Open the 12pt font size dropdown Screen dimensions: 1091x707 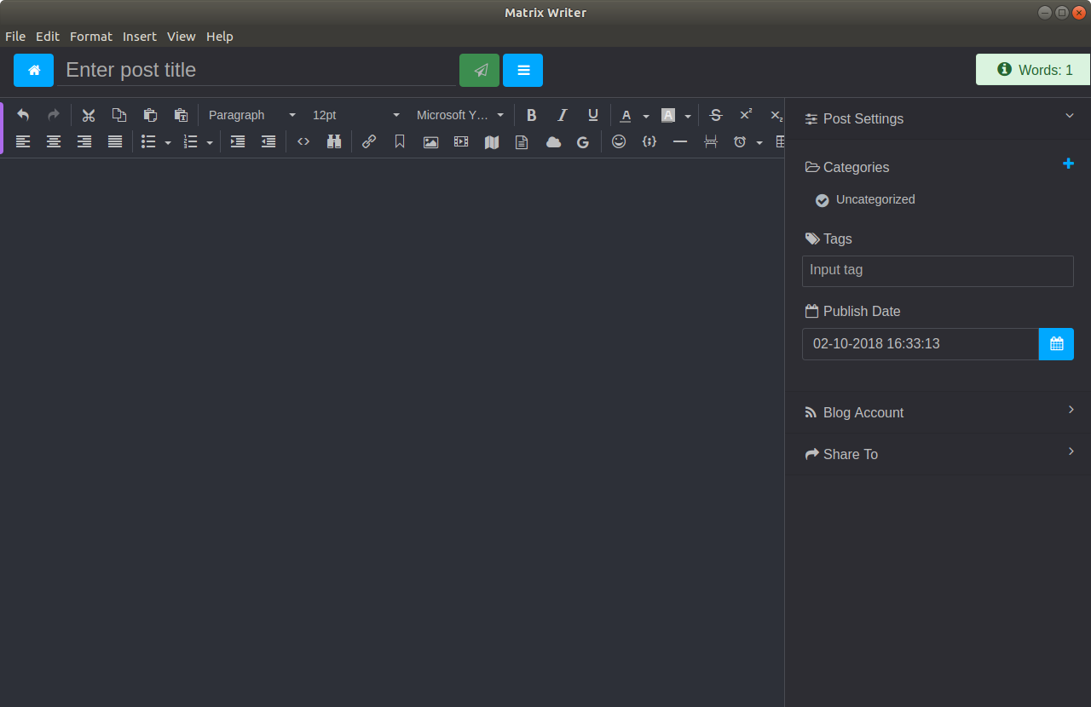pos(356,115)
